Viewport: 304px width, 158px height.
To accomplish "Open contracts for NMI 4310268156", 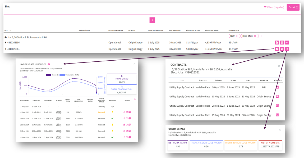I will pos(282,43).
